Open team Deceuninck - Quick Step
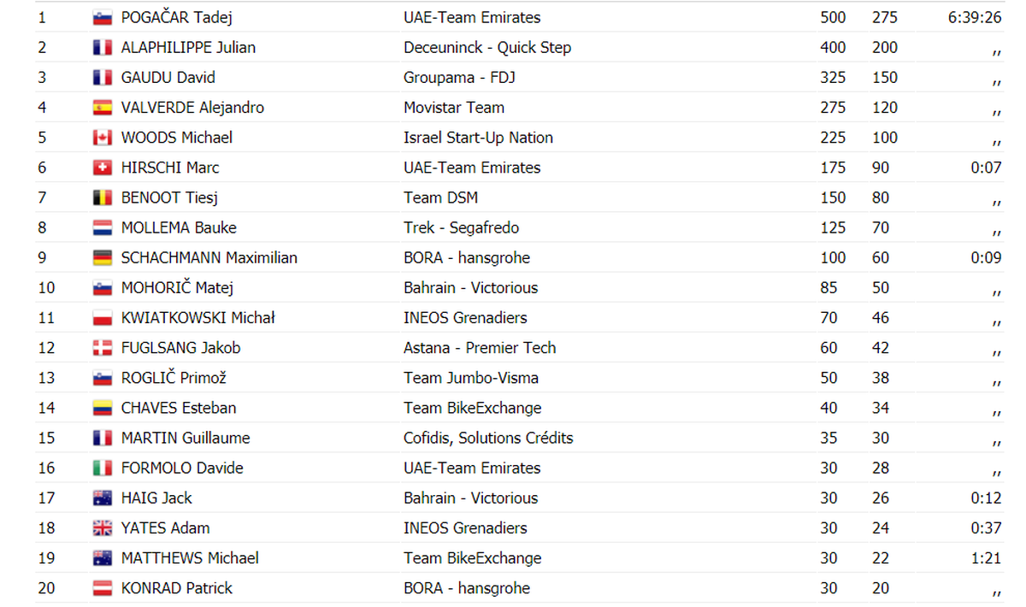This screenshot has height=607, width=1026. (487, 48)
